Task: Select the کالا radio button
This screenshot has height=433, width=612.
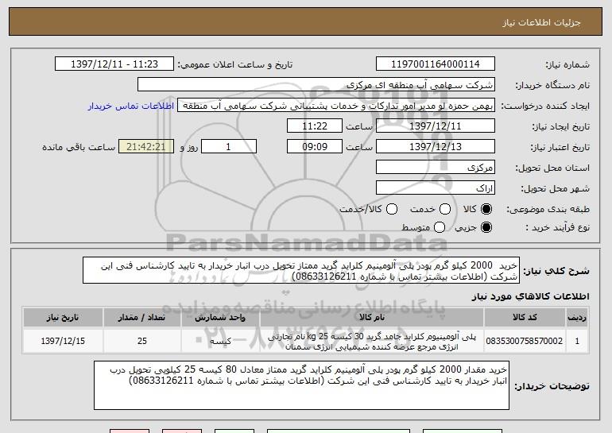Action: (486, 209)
